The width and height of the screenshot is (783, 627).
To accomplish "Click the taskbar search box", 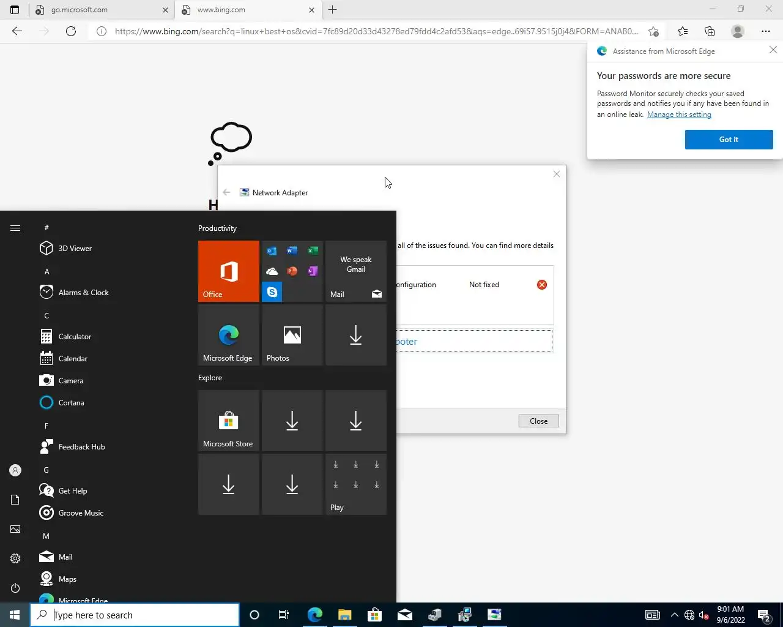I will point(135,615).
